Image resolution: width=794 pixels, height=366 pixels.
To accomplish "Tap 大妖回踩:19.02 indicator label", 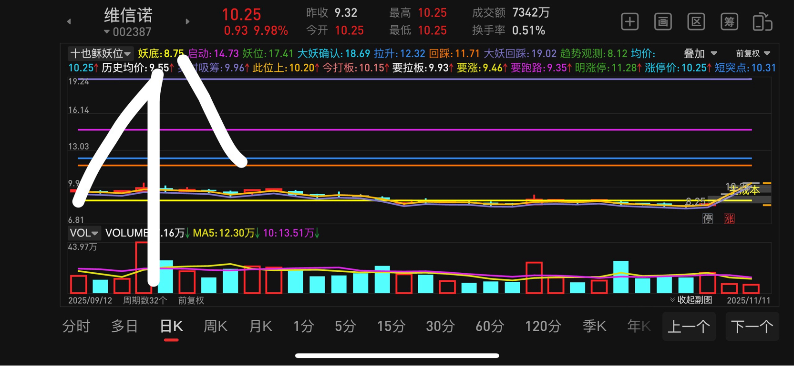I will point(520,54).
